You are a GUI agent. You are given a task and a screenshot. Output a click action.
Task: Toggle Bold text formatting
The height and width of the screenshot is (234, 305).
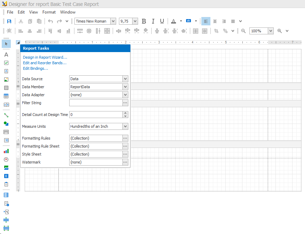[144, 21]
